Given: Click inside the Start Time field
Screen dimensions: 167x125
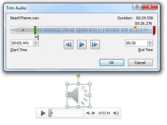Looking at the screenshot, I should click(22, 43).
